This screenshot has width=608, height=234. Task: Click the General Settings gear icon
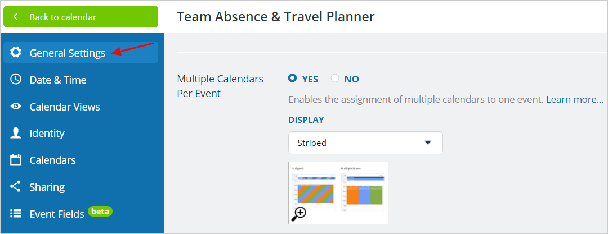tap(16, 53)
